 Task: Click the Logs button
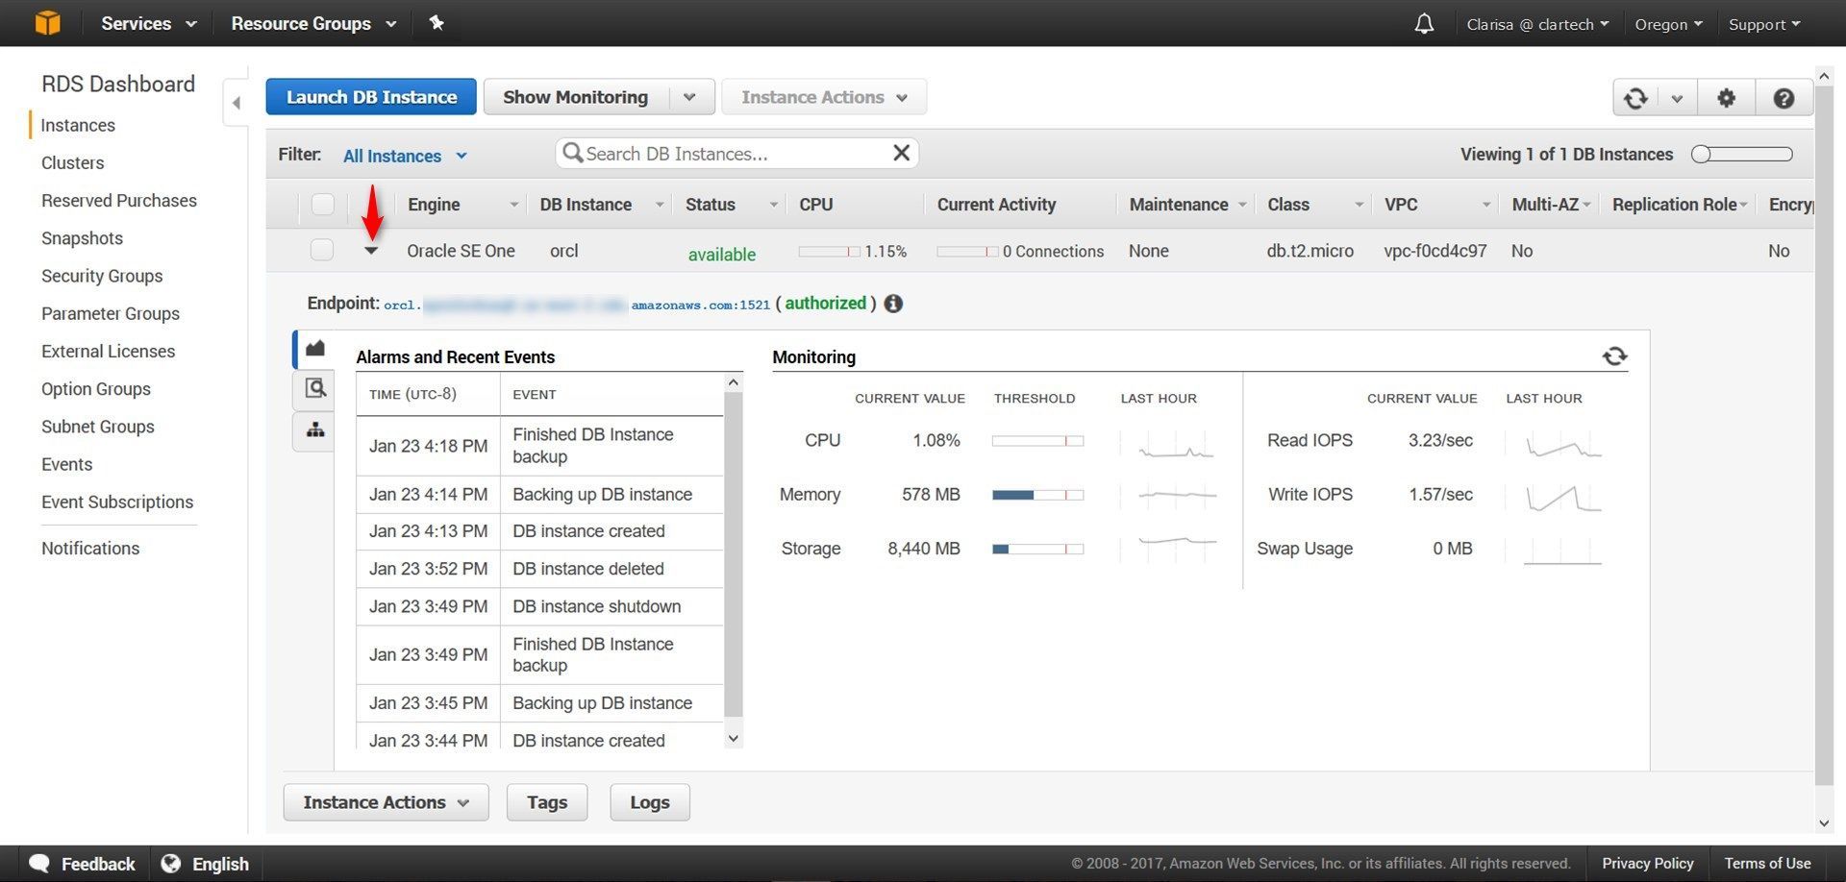[650, 802]
